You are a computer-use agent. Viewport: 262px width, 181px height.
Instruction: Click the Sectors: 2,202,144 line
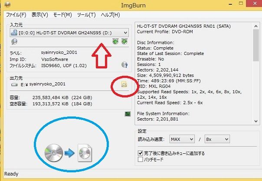click(158, 70)
